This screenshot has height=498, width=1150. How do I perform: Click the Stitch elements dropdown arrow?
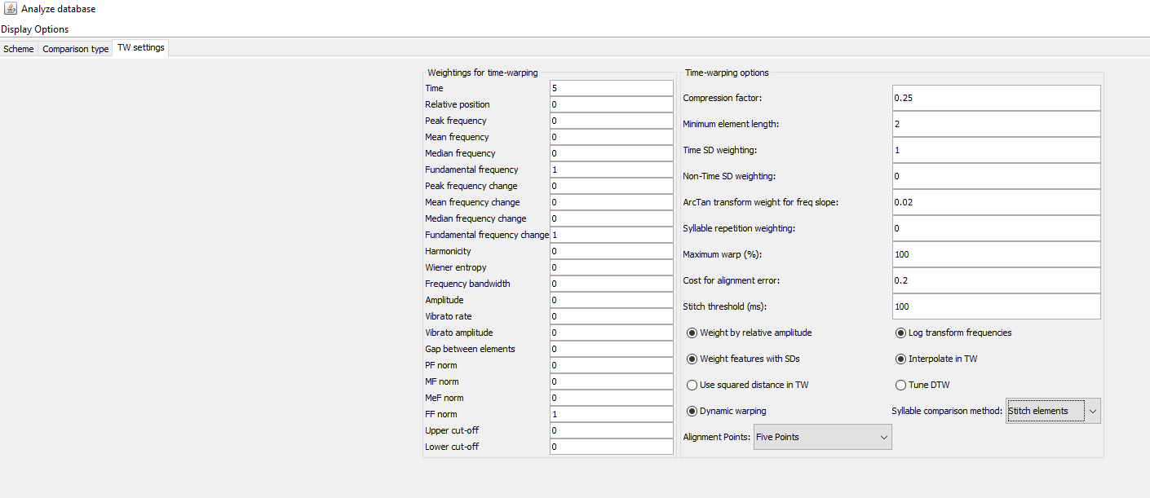click(1092, 411)
